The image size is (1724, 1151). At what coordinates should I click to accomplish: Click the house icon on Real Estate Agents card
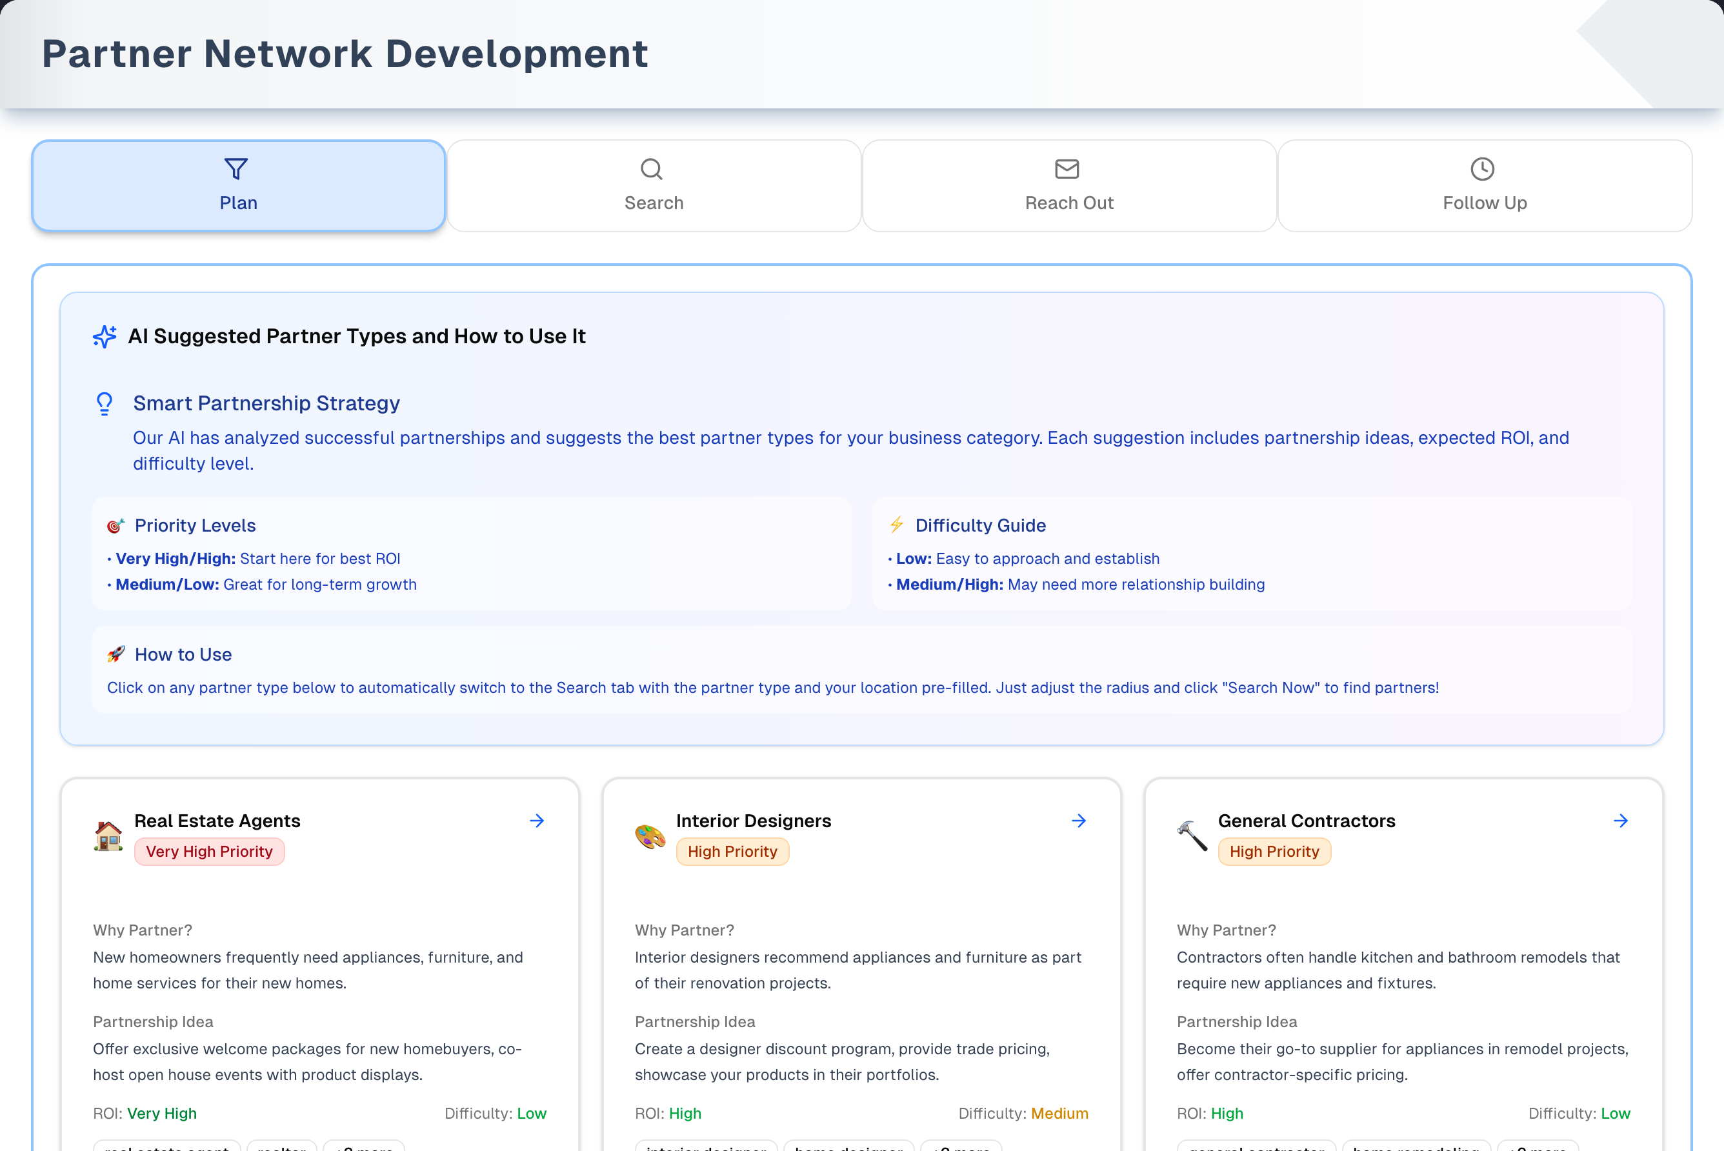tap(108, 836)
